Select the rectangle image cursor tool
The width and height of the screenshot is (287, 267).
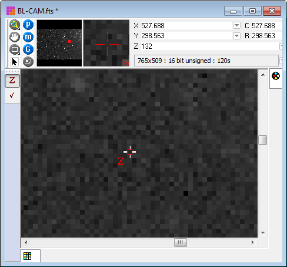pos(15,49)
